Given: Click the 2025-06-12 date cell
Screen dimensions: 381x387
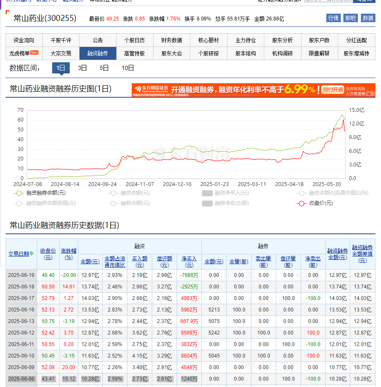Looking at the screenshot, I should pos(21,333).
